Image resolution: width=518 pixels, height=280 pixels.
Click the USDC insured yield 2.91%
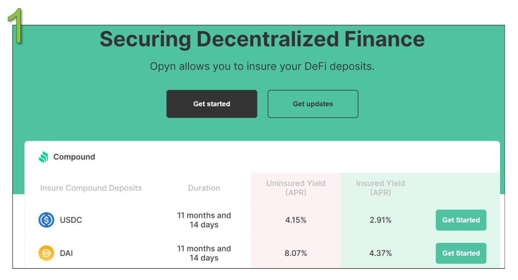coord(380,220)
